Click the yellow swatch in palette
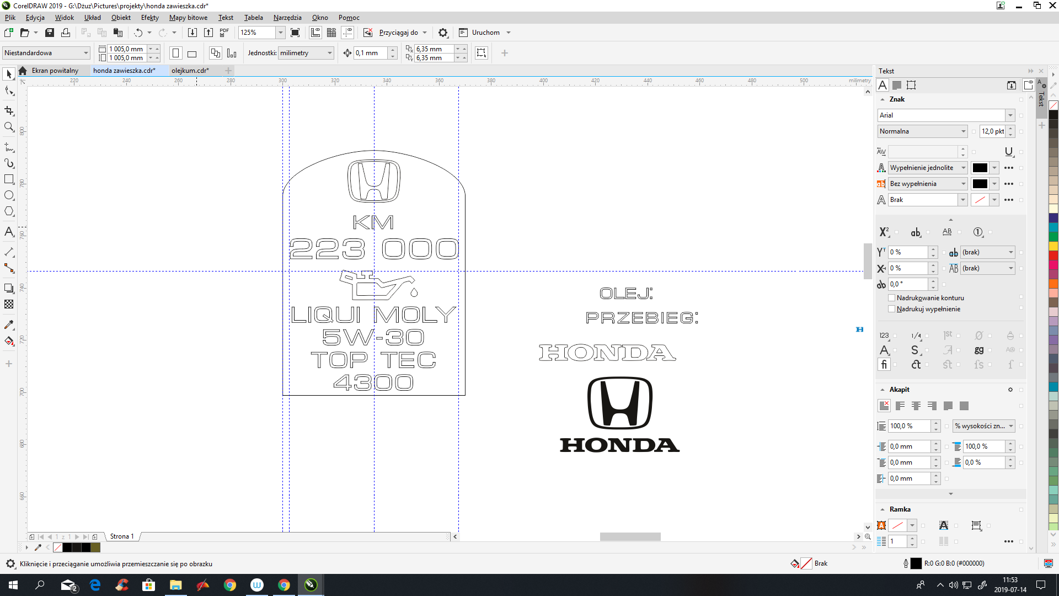 [1053, 246]
